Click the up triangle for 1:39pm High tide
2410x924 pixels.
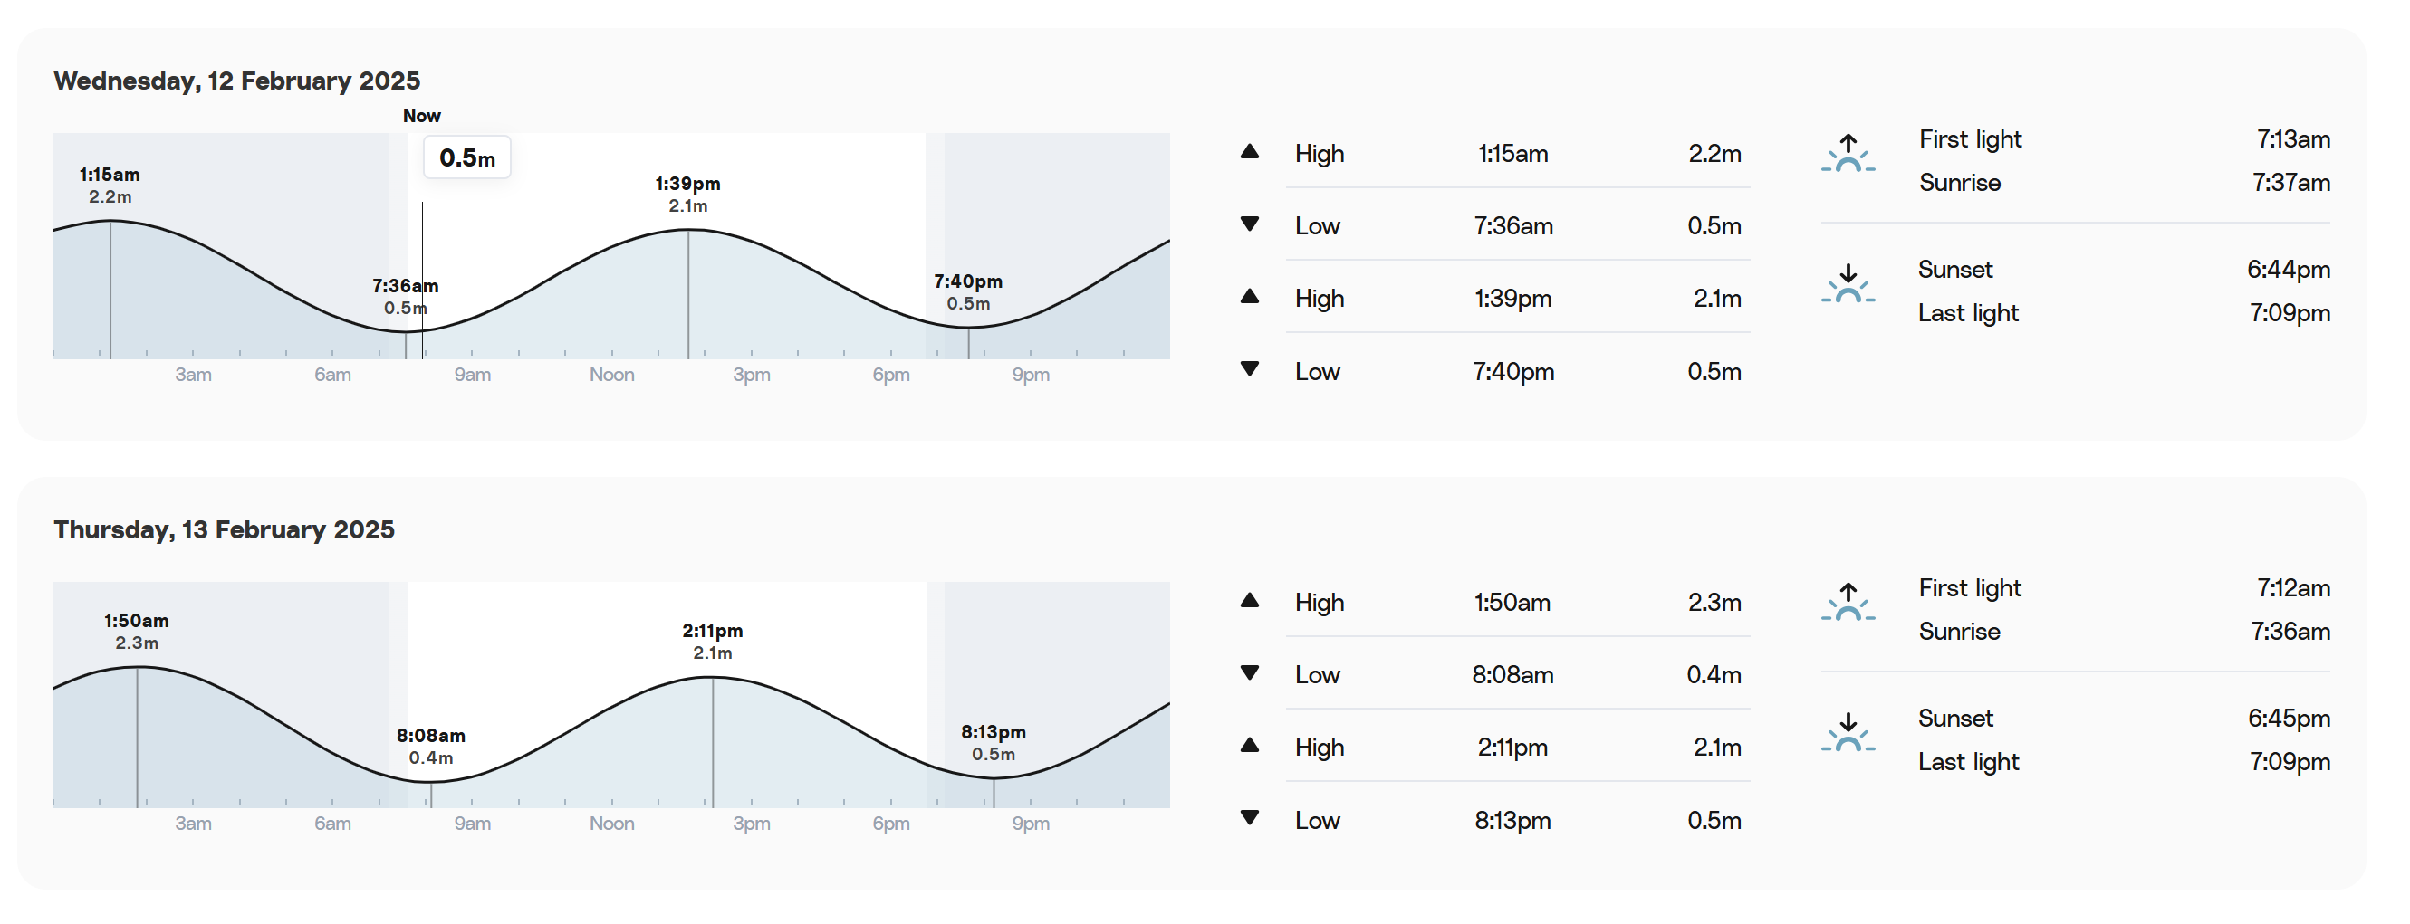point(1249,297)
